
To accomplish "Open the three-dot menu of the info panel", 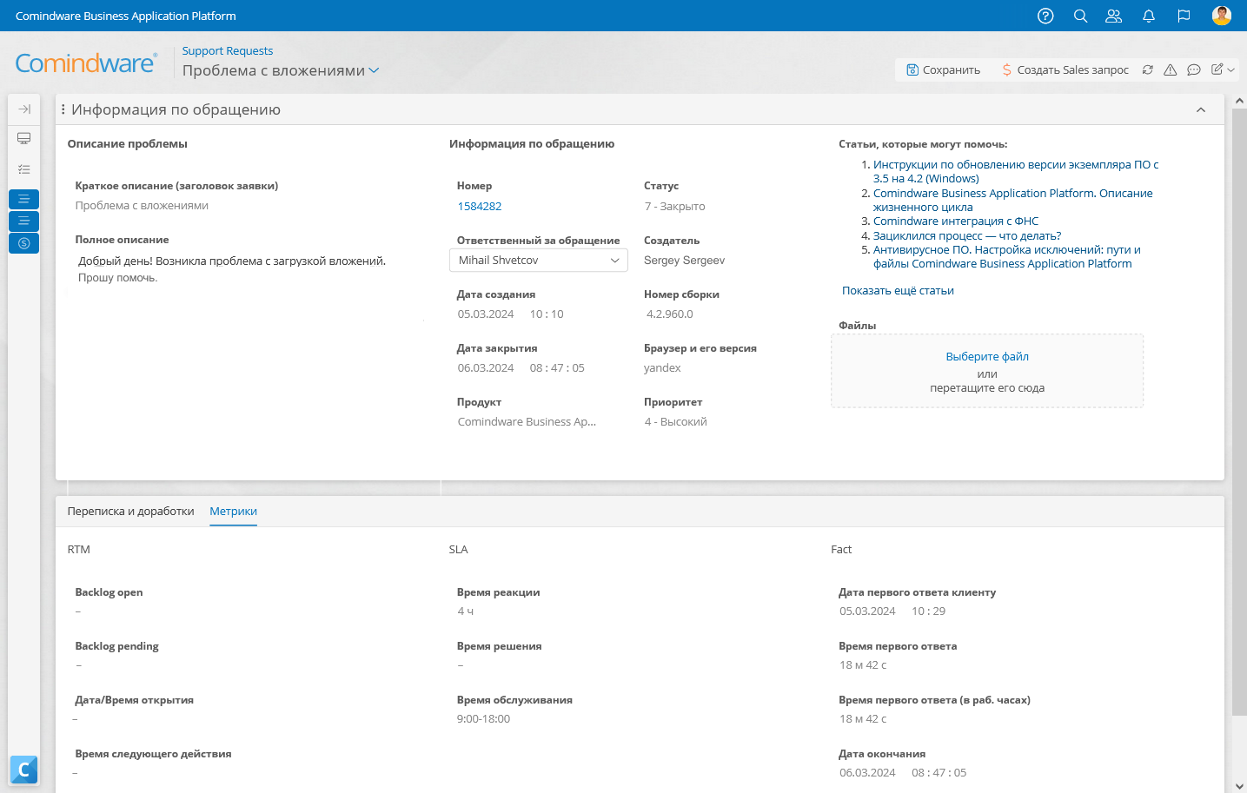I will pyautogui.click(x=63, y=109).
